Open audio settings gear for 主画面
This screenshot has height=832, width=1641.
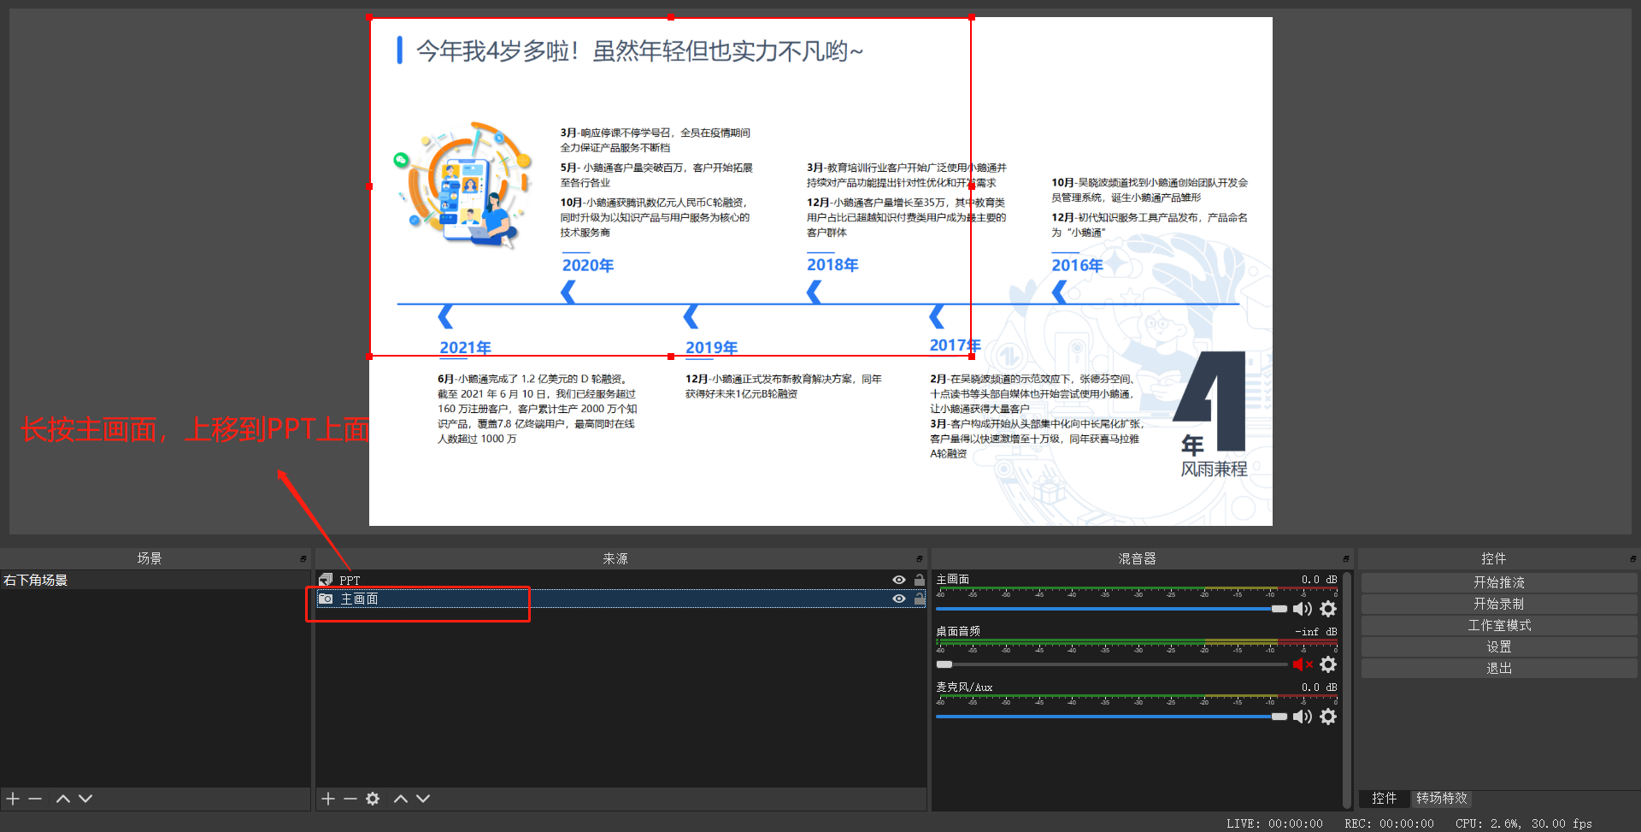[1328, 609]
